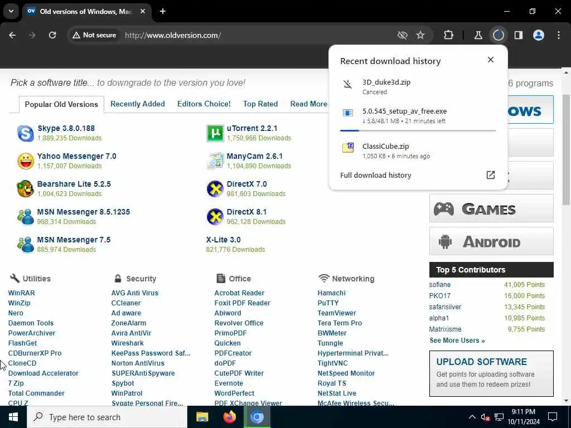Open the Hamachi link
Viewport: 571px width, 428px height.
(x=331, y=293)
